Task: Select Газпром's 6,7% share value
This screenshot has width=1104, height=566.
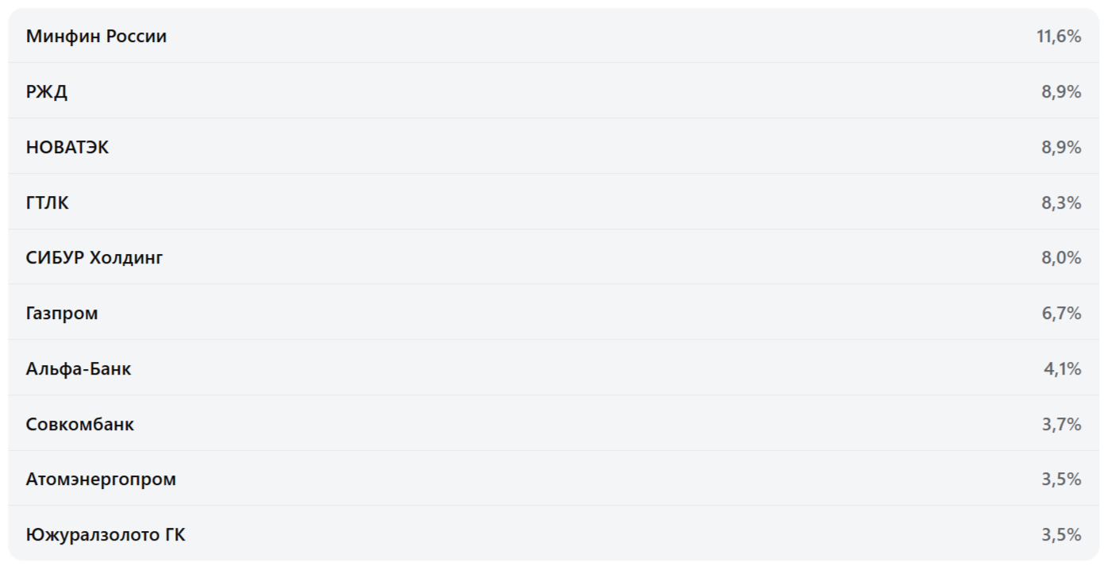Action: point(1061,313)
